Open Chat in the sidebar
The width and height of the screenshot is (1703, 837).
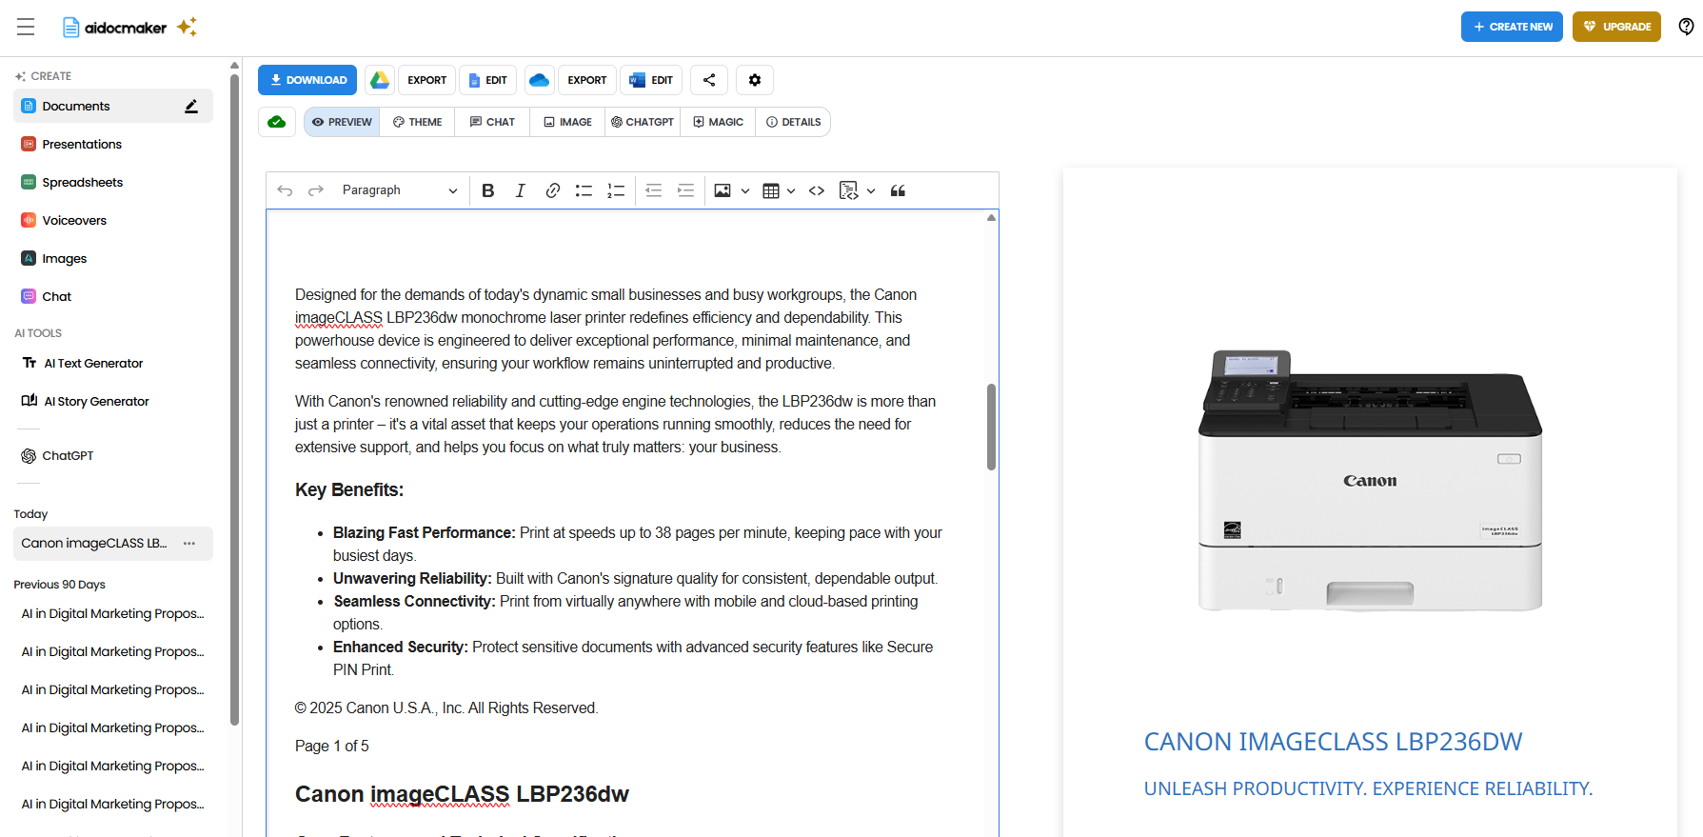113,297
